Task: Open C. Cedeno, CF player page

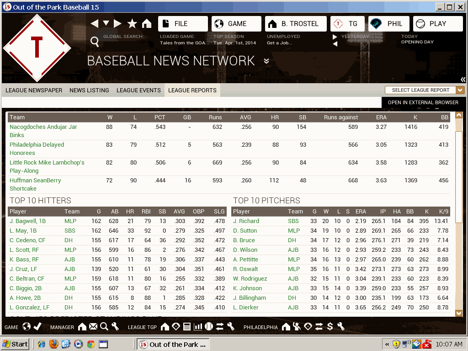Action: pyautogui.click(x=28, y=240)
